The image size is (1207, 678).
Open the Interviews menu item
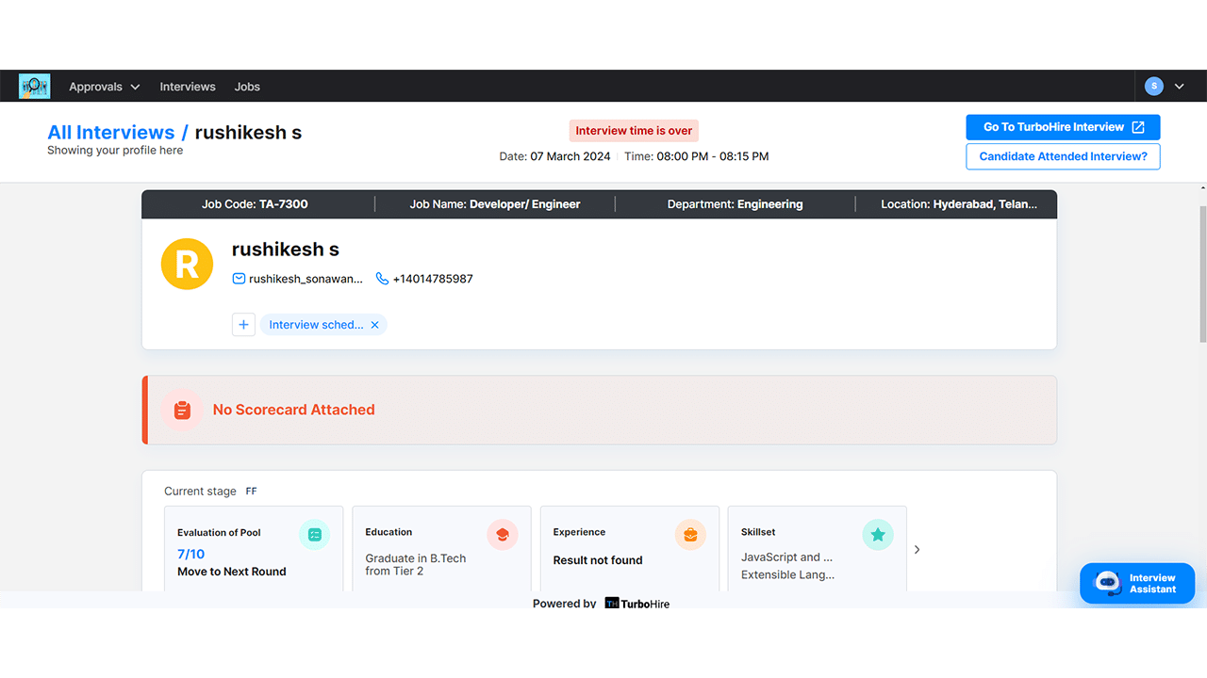pyautogui.click(x=188, y=87)
